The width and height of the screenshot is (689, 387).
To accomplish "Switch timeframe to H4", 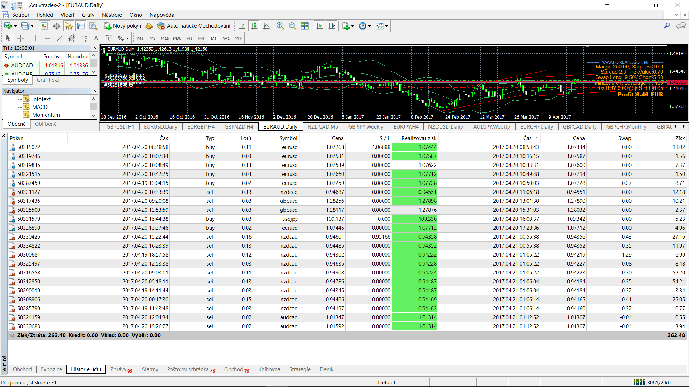I will tap(201, 38).
